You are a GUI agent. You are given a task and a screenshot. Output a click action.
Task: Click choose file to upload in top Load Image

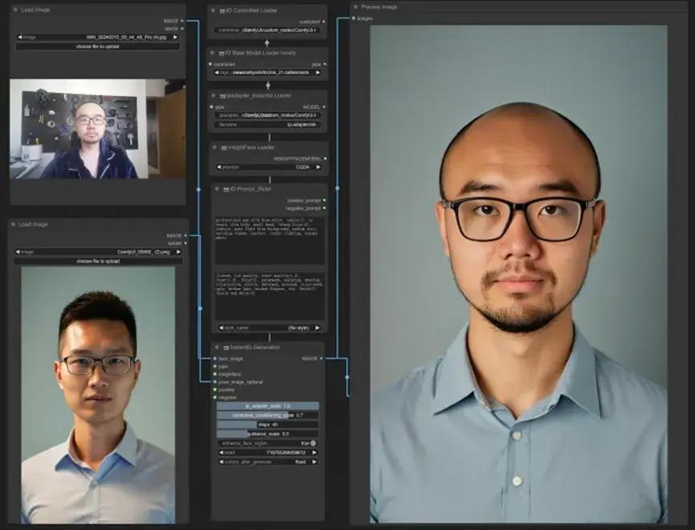click(x=97, y=47)
